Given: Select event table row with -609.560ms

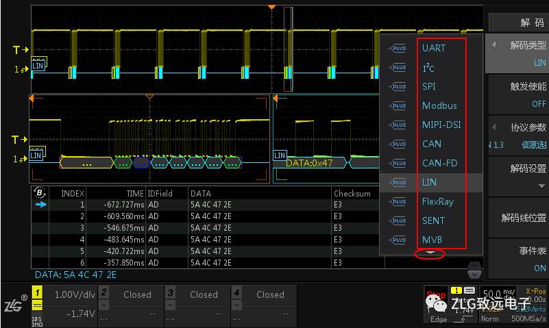Looking at the screenshot, I should [207, 216].
